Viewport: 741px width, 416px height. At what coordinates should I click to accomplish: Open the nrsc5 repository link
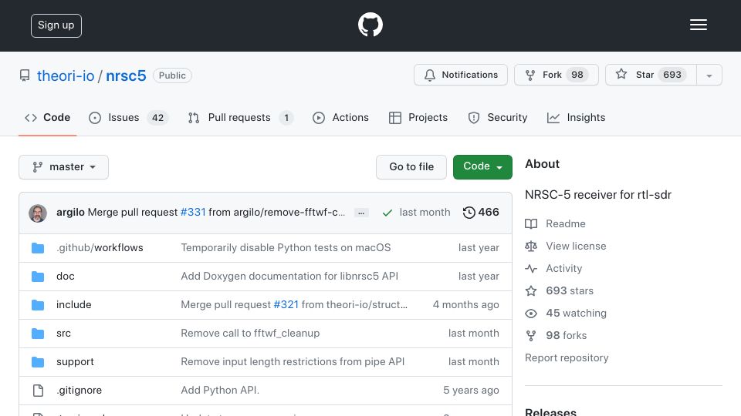coord(126,75)
